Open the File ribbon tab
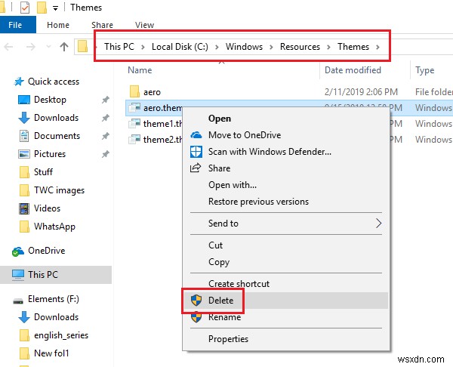 coord(17,25)
